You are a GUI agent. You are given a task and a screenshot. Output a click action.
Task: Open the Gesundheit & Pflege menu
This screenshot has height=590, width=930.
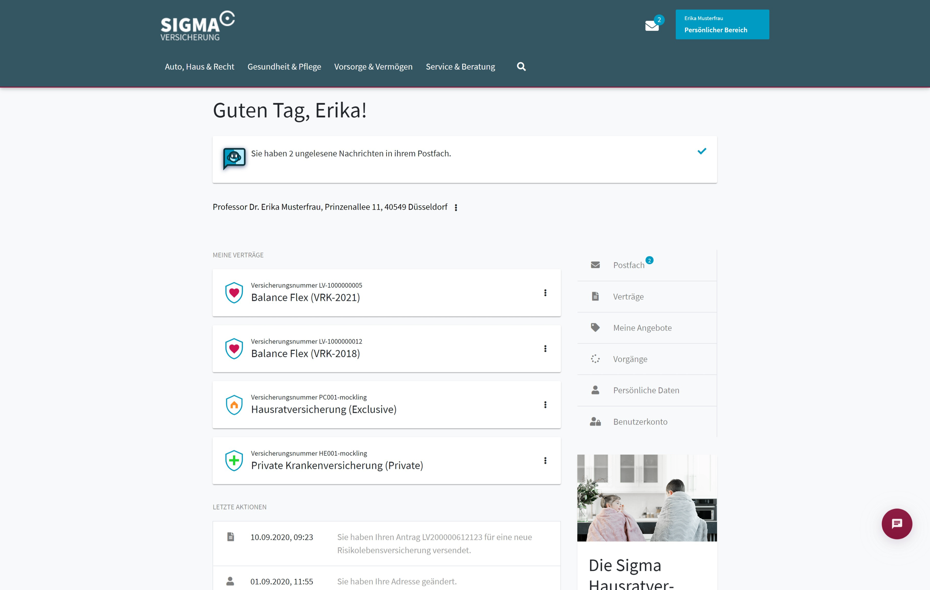pyautogui.click(x=284, y=66)
